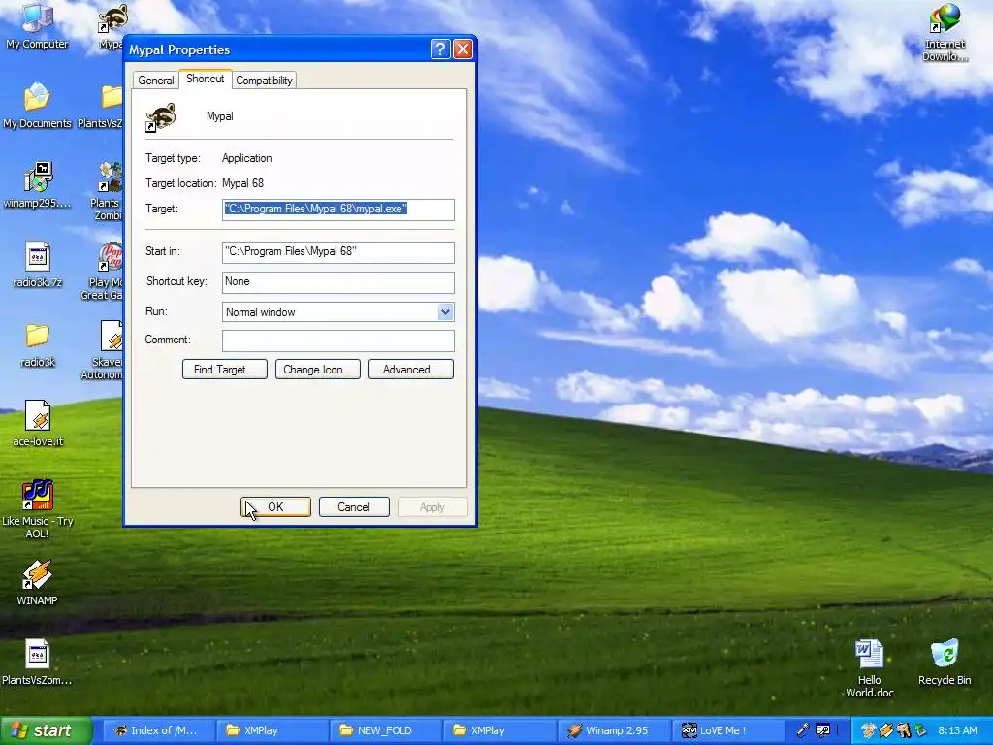The width and height of the screenshot is (993, 745).
Task: Click the Find Target button
Action: pos(225,370)
